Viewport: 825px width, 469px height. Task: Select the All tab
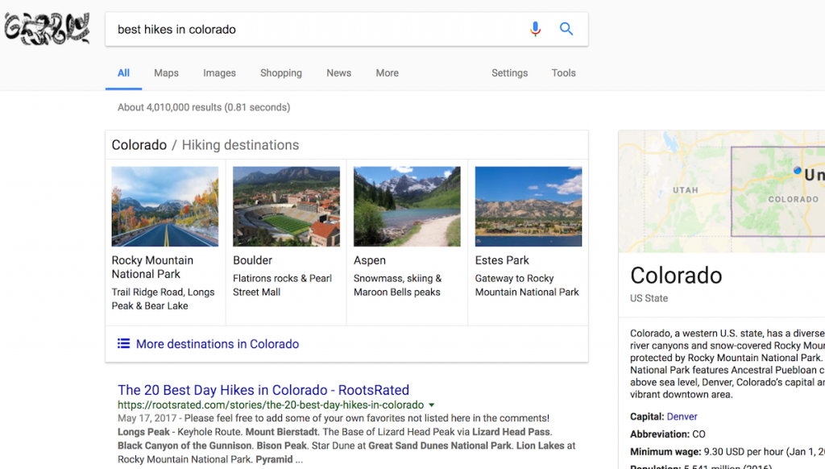tap(123, 73)
